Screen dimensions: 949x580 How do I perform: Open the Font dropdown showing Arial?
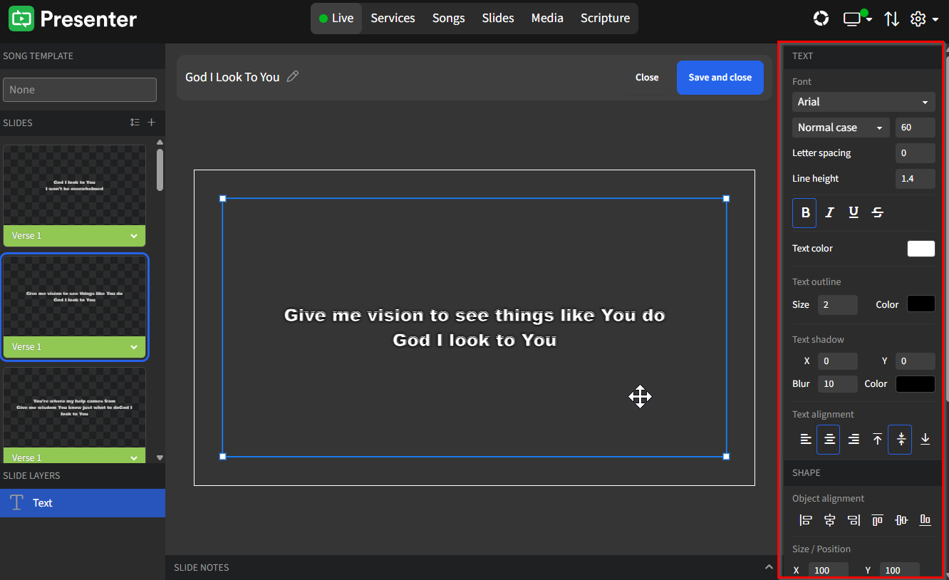863,102
